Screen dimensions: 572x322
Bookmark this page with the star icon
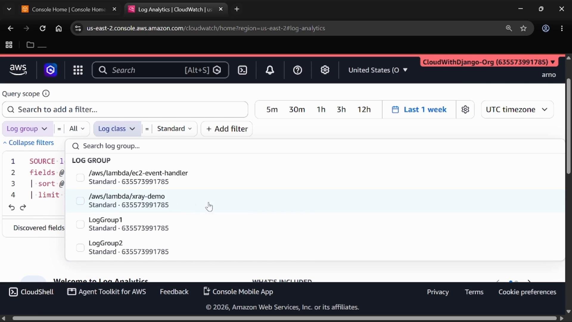(523, 28)
